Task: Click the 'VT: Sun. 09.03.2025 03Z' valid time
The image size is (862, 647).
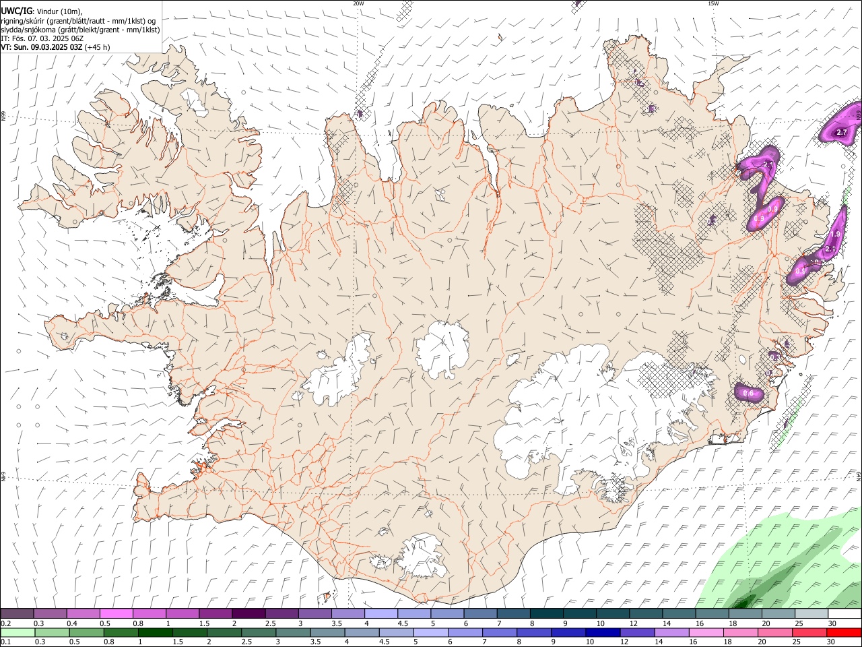Action: (x=42, y=47)
